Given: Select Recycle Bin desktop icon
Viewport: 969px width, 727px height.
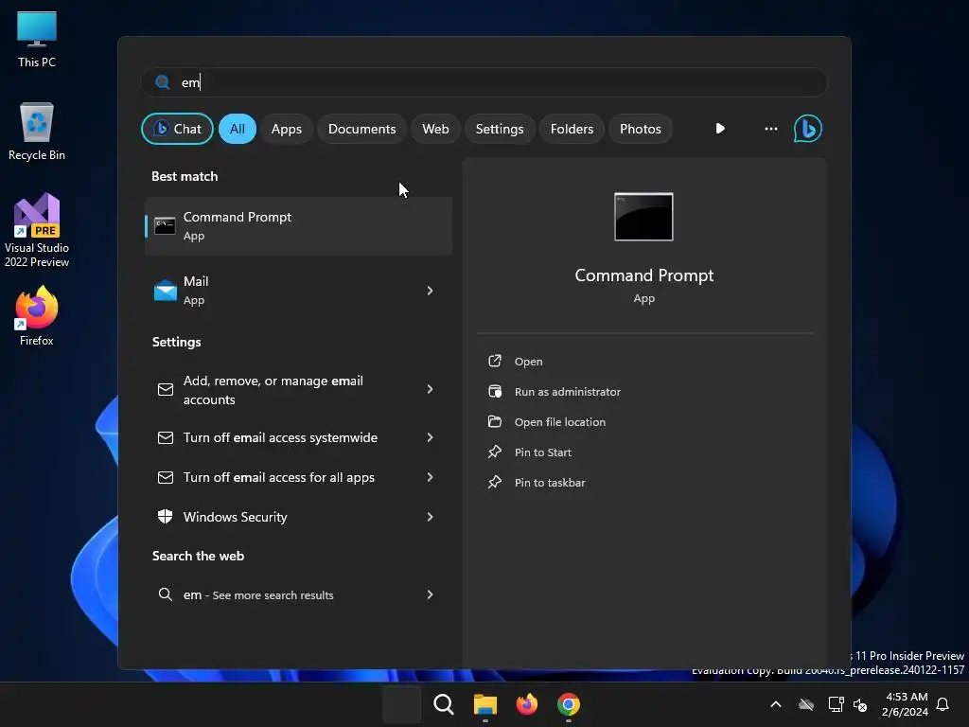Looking at the screenshot, I should point(37,133).
